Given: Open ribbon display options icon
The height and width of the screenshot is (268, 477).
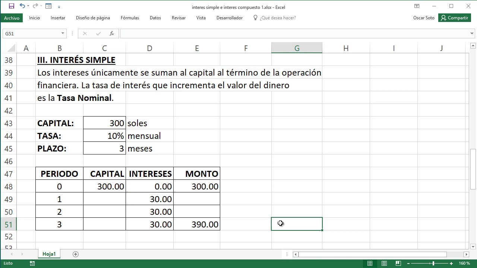Looking at the screenshot, I should tap(417, 6).
